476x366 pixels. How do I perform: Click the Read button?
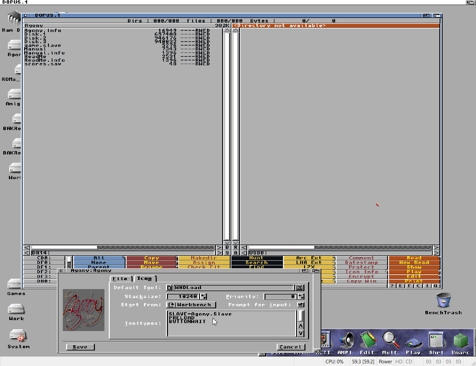click(x=414, y=258)
